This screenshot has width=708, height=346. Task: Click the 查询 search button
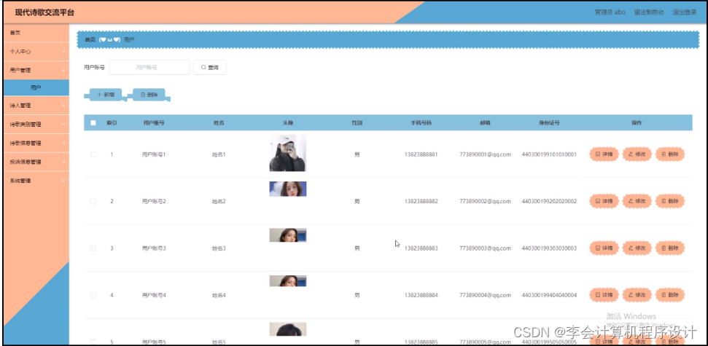click(209, 67)
